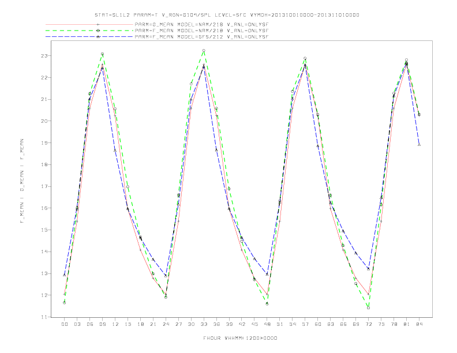Click y-axis tick label 13
This screenshot has width=457, height=353.
[44, 273]
